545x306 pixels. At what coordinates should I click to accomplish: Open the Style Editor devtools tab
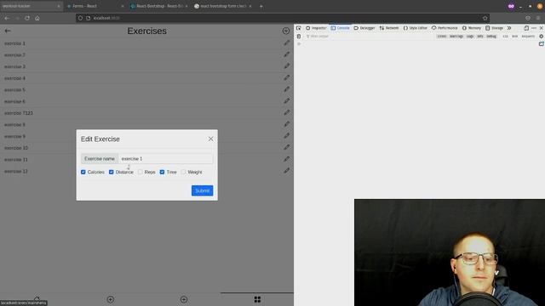415,28
